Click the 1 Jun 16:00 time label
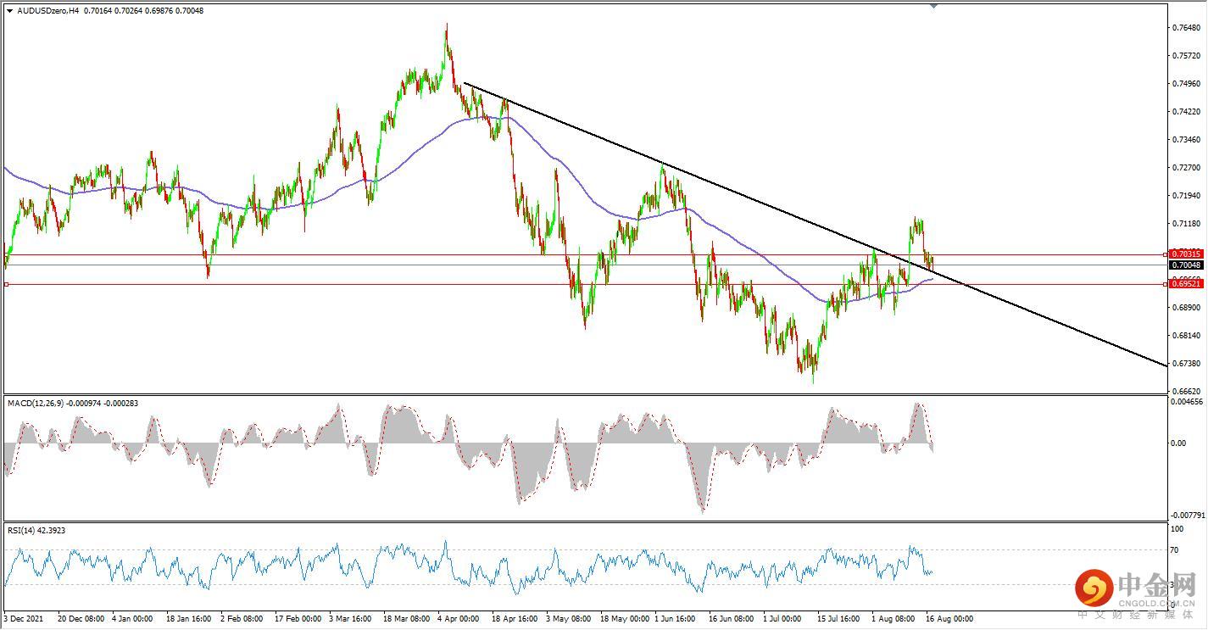This screenshot has width=1208, height=630. coord(676,618)
